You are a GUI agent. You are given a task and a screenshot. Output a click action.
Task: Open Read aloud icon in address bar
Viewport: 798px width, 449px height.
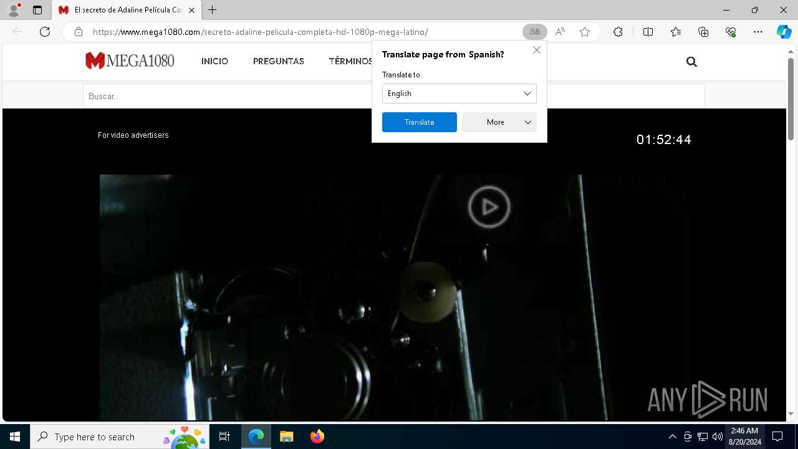[560, 32]
